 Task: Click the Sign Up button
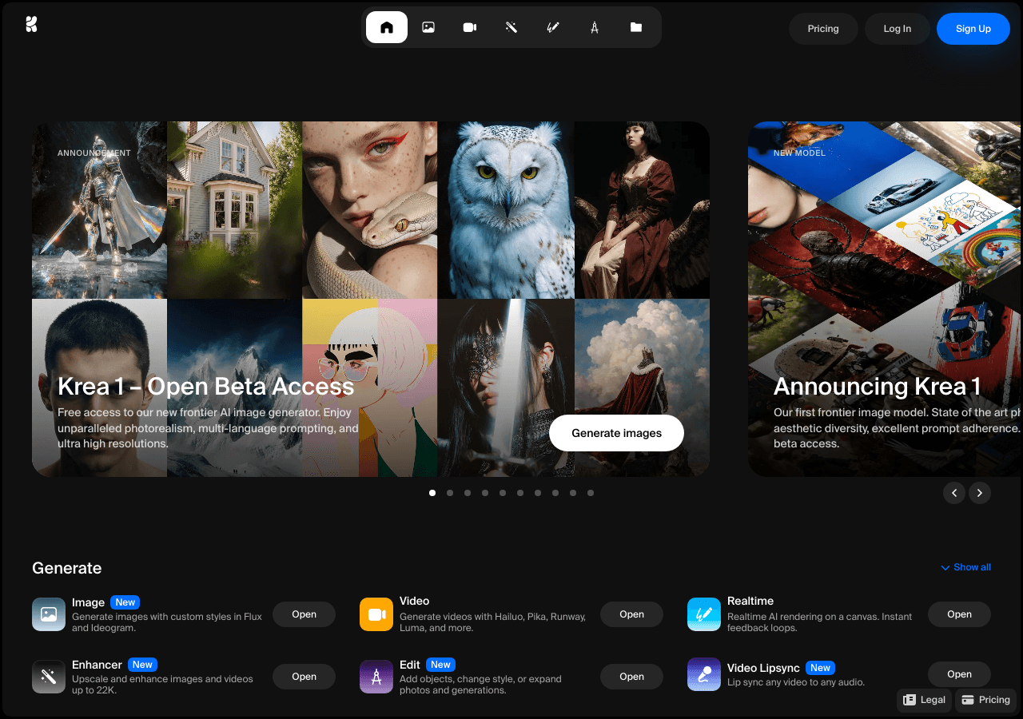(973, 29)
